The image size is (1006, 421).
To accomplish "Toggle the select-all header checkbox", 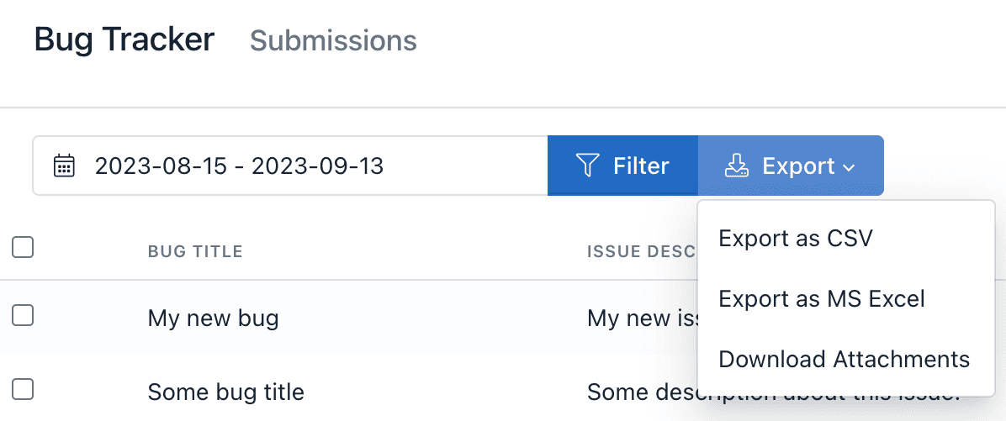I will coord(23,247).
